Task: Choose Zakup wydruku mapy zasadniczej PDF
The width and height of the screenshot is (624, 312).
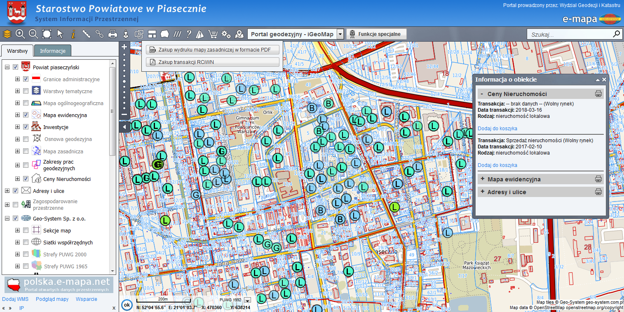Action: tap(213, 50)
